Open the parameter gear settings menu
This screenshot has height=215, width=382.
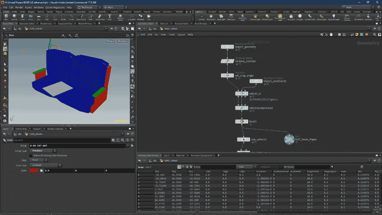click(x=113, y=140)
